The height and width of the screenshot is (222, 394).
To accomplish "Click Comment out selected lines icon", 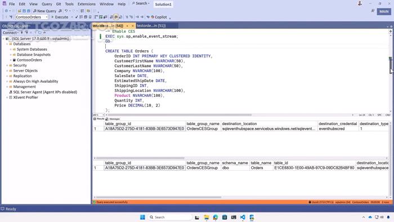I will pyautogui.click(x=127, y=17).
